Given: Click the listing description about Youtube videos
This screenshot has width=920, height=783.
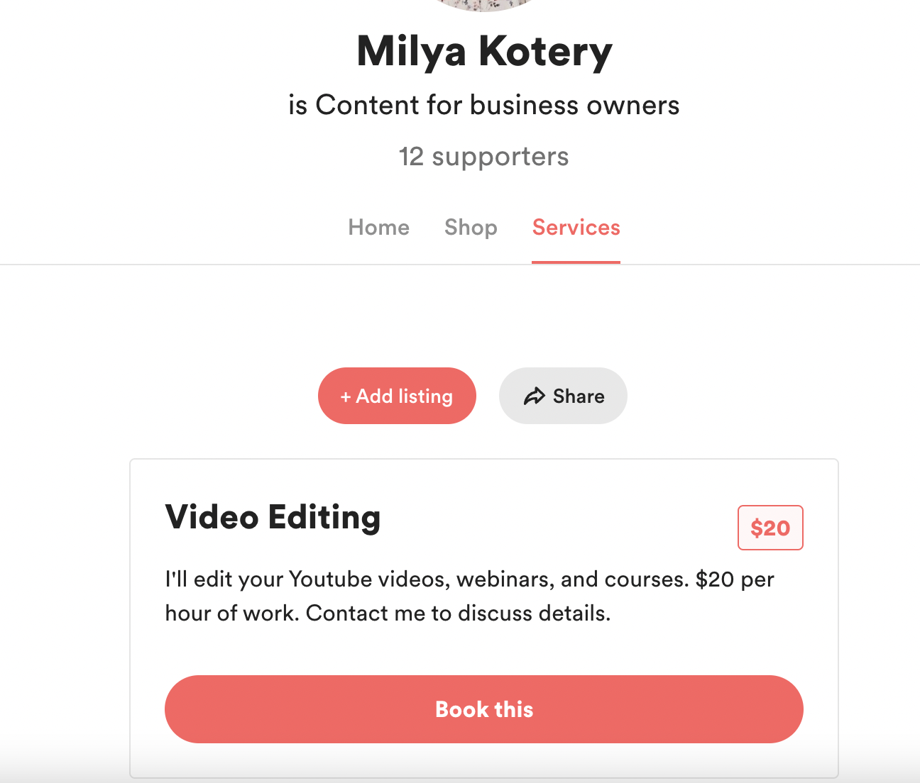Looking at the screenshot, I should coord(469,596).
